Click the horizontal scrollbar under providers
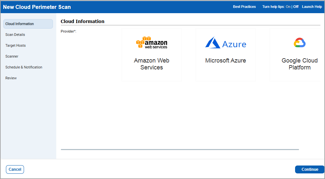The height and width of the screenshot is (179, 325). pos(180,149)
